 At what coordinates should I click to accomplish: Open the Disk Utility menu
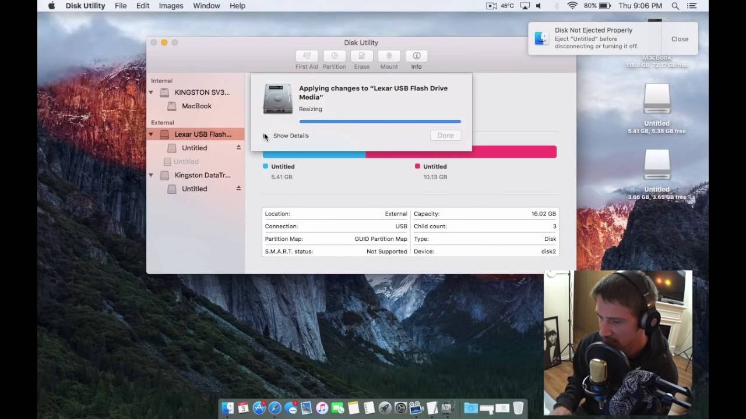[85, 6]
